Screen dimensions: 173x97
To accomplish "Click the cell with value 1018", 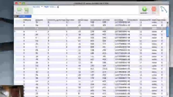I will (105, 69).
